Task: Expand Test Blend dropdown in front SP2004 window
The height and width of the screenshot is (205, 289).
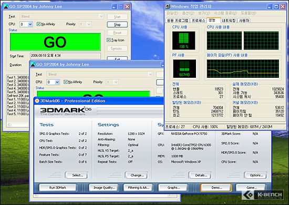Action: [150, 74]
